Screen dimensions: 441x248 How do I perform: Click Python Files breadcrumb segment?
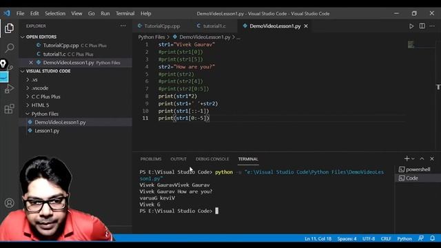coord(152,37)
